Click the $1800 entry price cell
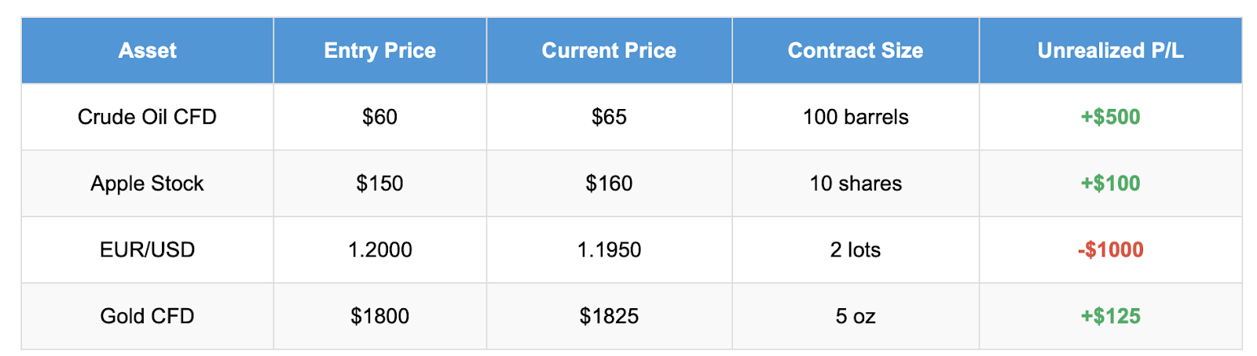This screenshot has width=1257, height=356. 379,316
